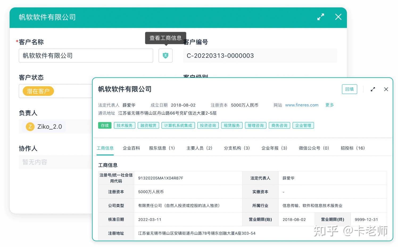
Task: Click the 企业管理 tag
Action: (303, 125)
